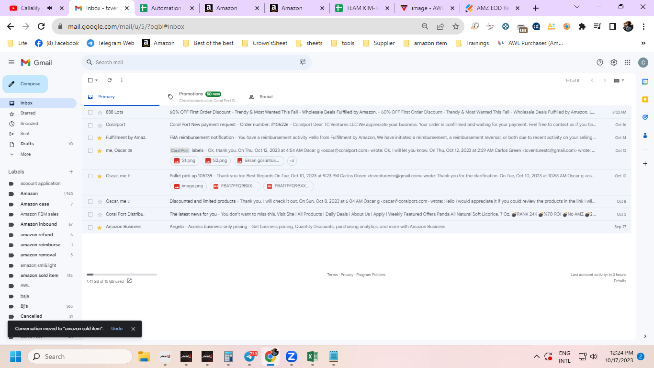This screenshot has width=654, height=368.
Task: Unstar the Fulfillment by Amazon email
Action: click(x=100, y=138)
